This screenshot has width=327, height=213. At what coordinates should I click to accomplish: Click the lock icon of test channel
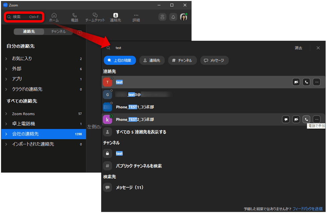[x=108, y=153]
